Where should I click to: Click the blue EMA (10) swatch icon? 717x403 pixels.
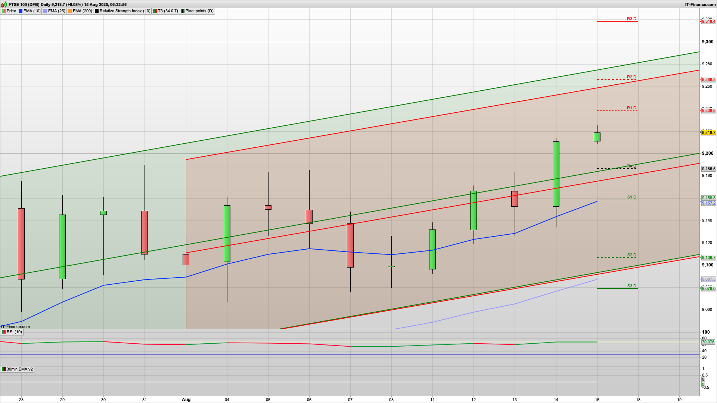(20, 11)
